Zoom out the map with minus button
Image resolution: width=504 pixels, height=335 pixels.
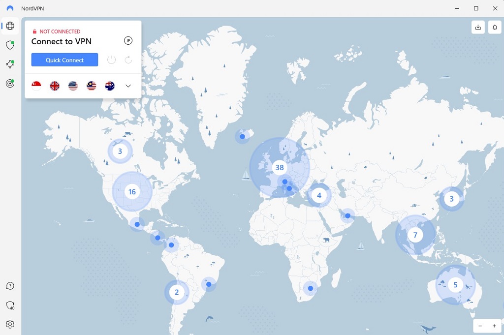click(x=480, y=326)
